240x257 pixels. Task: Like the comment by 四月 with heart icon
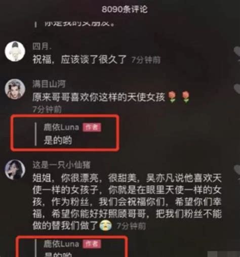coord(237,54)
